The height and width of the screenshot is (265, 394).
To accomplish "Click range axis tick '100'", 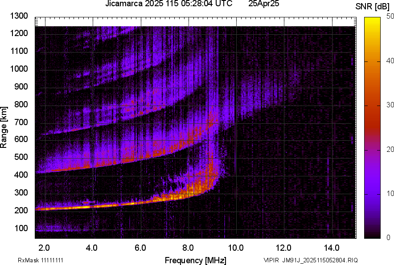I will [x=21, y=228].
